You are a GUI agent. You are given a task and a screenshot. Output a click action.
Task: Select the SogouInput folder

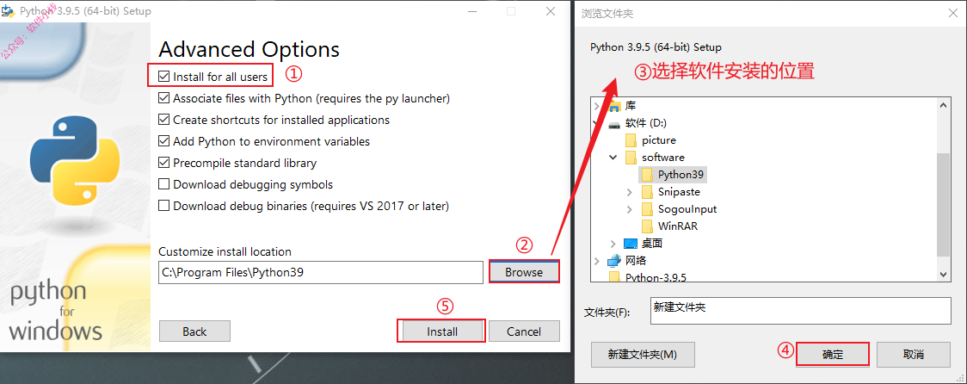click(x=687, y=209)
